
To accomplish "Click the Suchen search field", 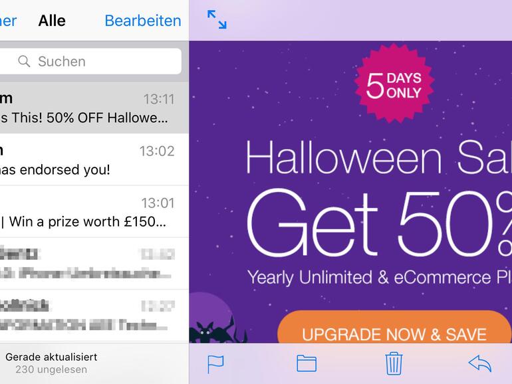I will (x=90, y=61).
